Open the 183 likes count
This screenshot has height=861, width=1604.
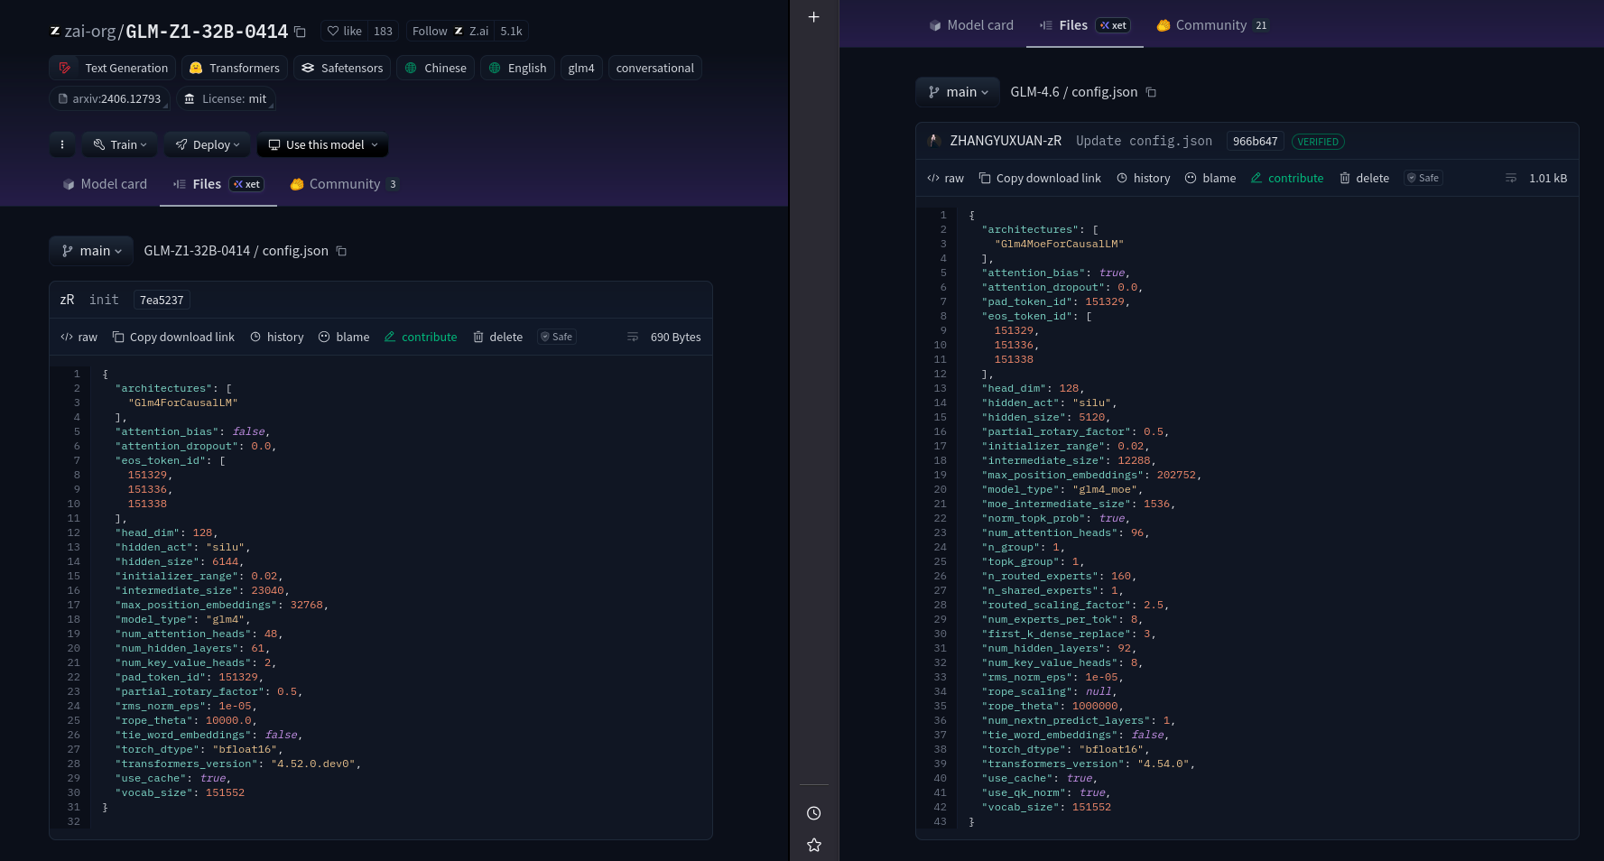384,31
